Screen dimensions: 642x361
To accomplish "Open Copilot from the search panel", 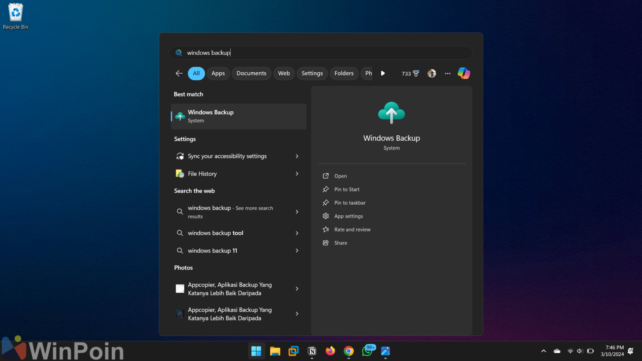I will pos(464,73).
